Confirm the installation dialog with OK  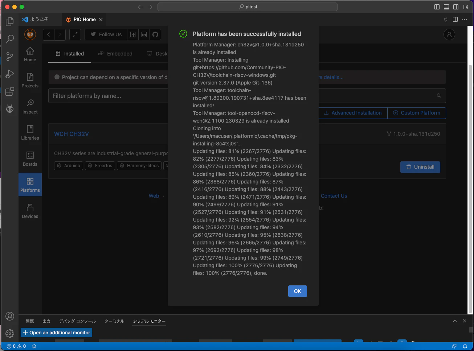(x=298, y=291)
